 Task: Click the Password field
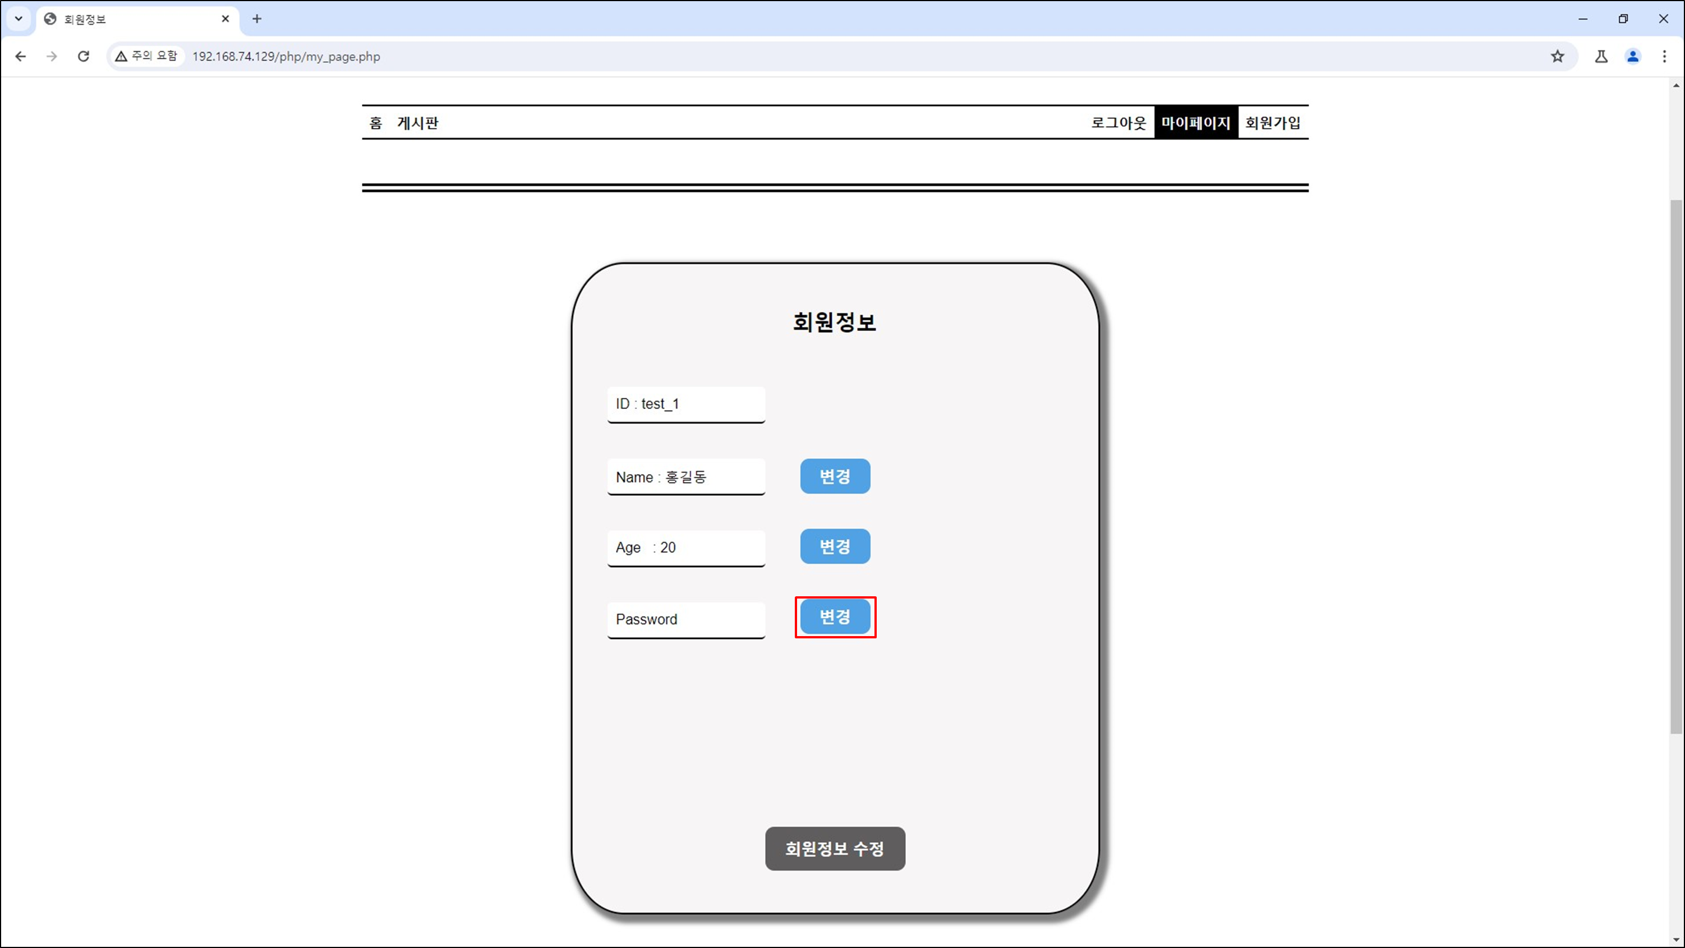point(686,620)
